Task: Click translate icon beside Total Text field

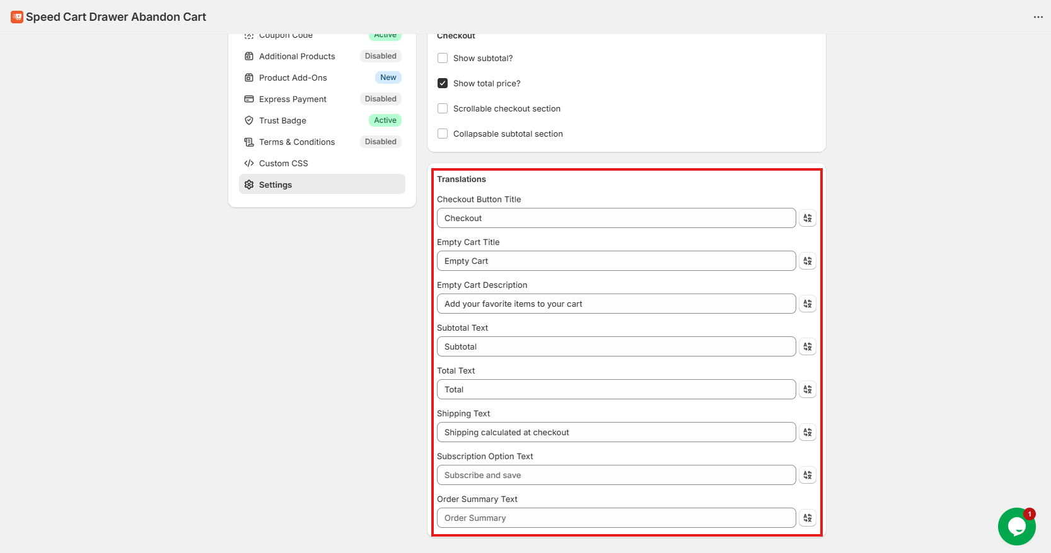Action: tap(807, 389)
